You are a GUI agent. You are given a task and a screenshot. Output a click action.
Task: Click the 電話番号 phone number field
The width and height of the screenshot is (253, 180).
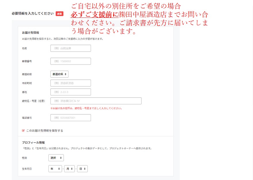71,118
